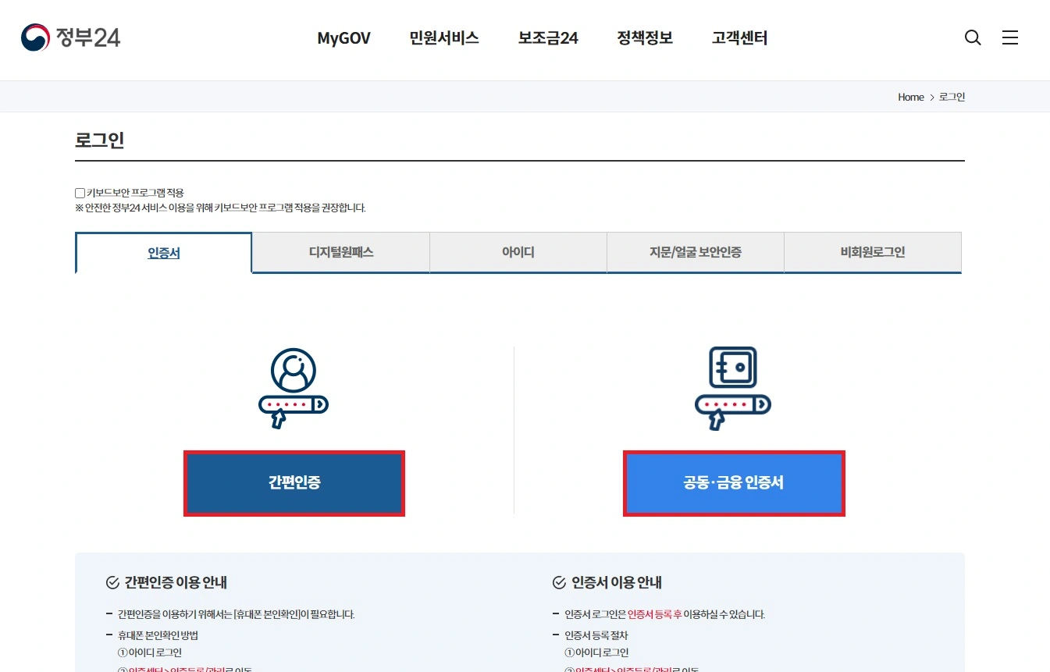Switch to the 아이디 tab

(518, 252)
